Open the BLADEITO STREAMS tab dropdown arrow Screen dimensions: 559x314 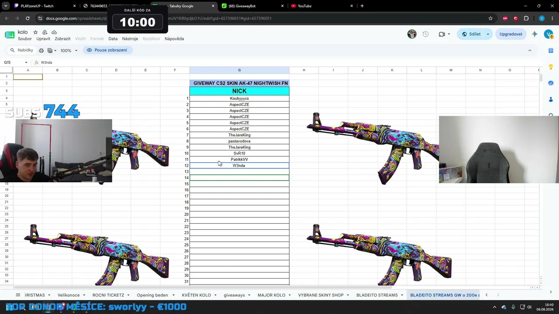pos(402,295)
